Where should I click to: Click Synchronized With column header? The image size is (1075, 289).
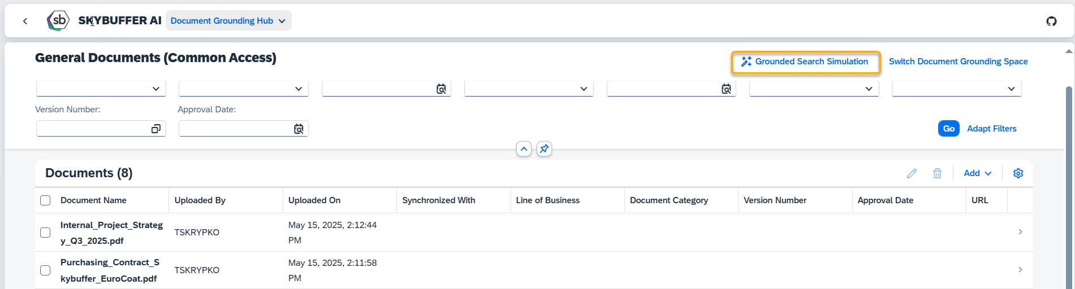(x=438, y=200)
